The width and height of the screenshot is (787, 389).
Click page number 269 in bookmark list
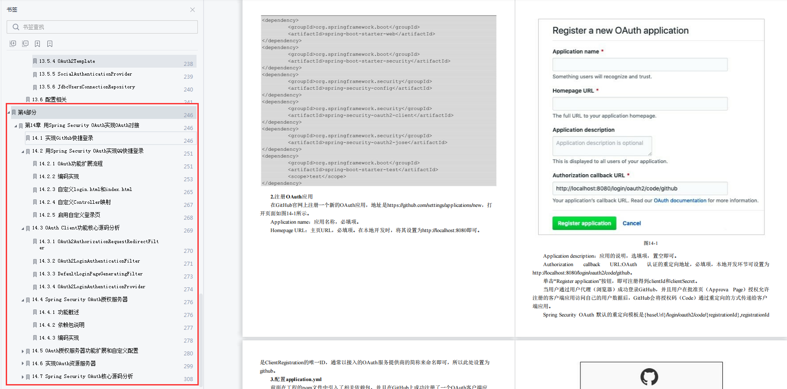click(188, 231)
